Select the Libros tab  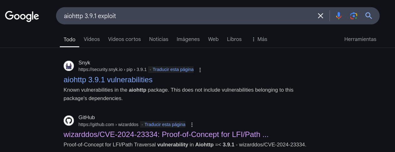234,39
